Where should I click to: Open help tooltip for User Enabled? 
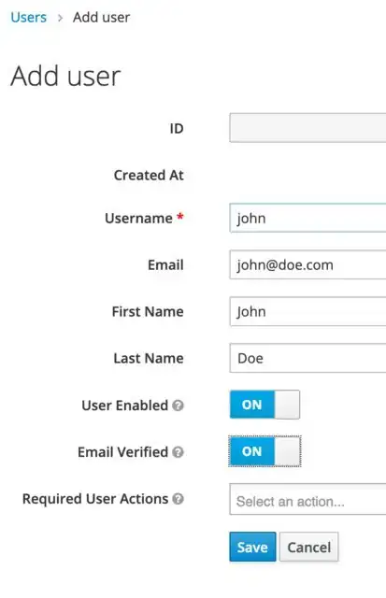pos(178,406)
